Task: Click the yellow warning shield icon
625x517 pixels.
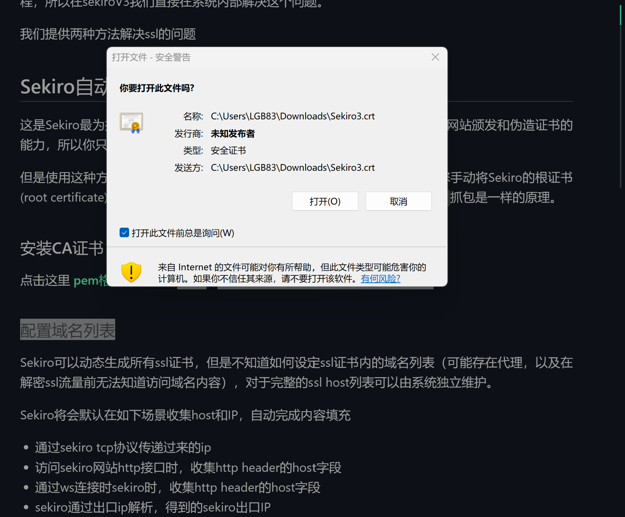Action: click(x=131, y=272)
